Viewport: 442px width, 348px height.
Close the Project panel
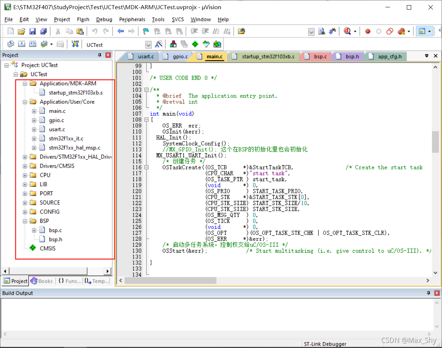click(108, 55)
